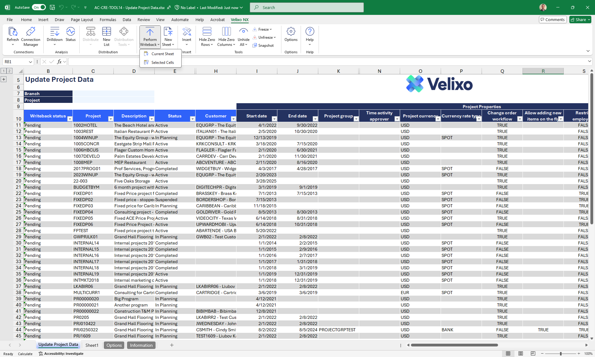Image resolution: width=595 pixels, height=357 pixels.
Task: Switch to the Sheet1 tab
Action: (92, 345)
